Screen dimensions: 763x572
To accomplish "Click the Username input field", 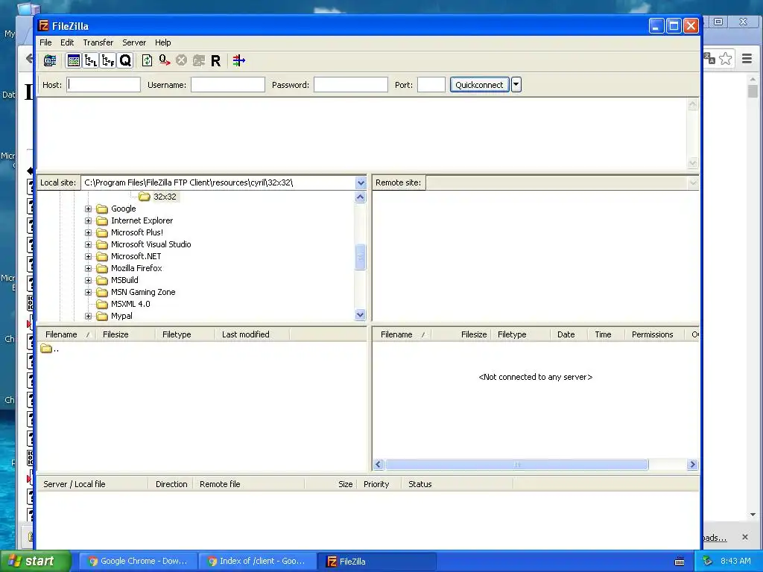I will pyautogui.click(x=228, y=85).
